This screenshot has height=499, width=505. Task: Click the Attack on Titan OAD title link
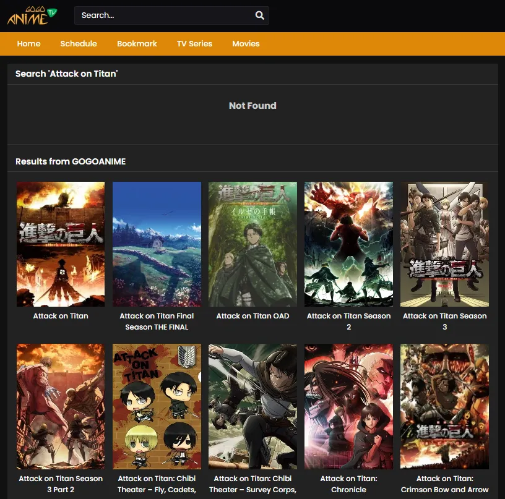[x=252, y=316]
